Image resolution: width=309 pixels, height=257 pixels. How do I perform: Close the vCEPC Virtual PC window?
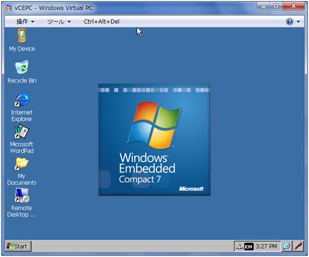click(293, 7)
